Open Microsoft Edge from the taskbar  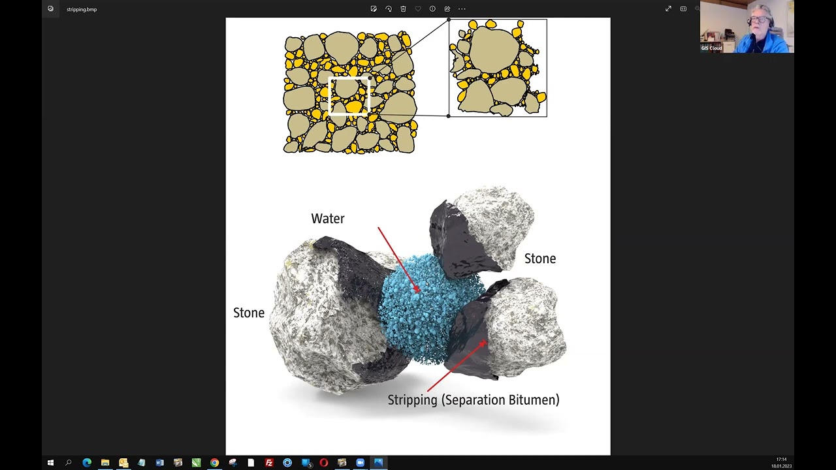[x=87, y=463]
